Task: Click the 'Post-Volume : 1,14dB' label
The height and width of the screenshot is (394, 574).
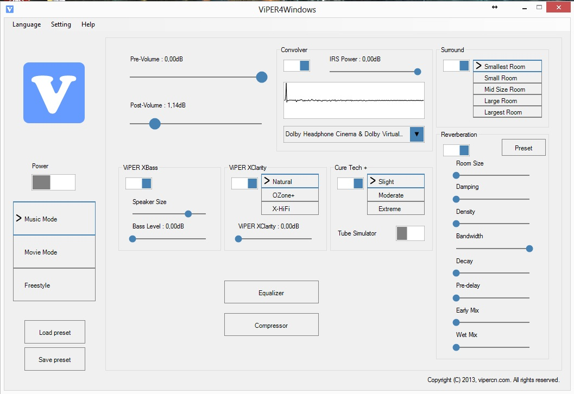Action: [158, 105]
